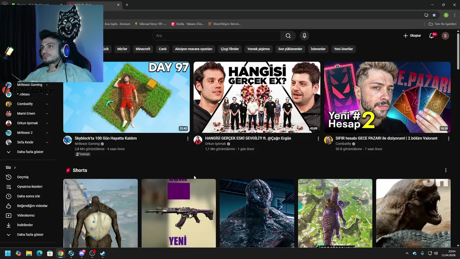Open the purple rifle YENİ Shorts thumbnail
The image size is (460, 259).
179,213
